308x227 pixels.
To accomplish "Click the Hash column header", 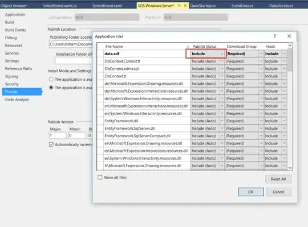I will click(x=270, y=47).
